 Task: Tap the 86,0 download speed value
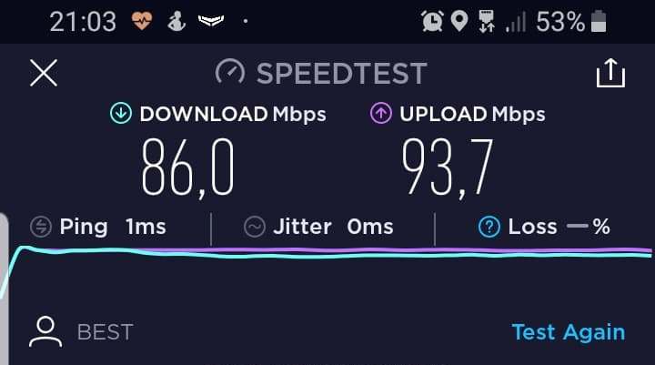(187, 168)
